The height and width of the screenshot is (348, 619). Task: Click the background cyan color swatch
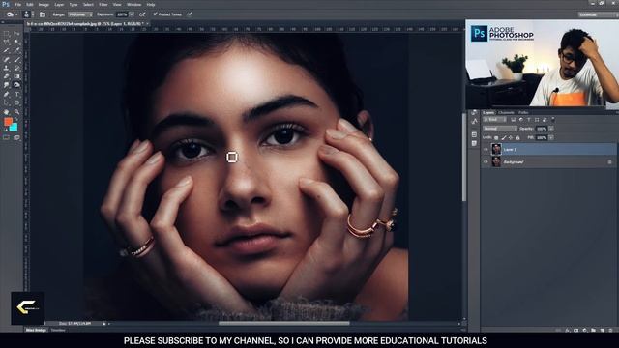(14, 127)
